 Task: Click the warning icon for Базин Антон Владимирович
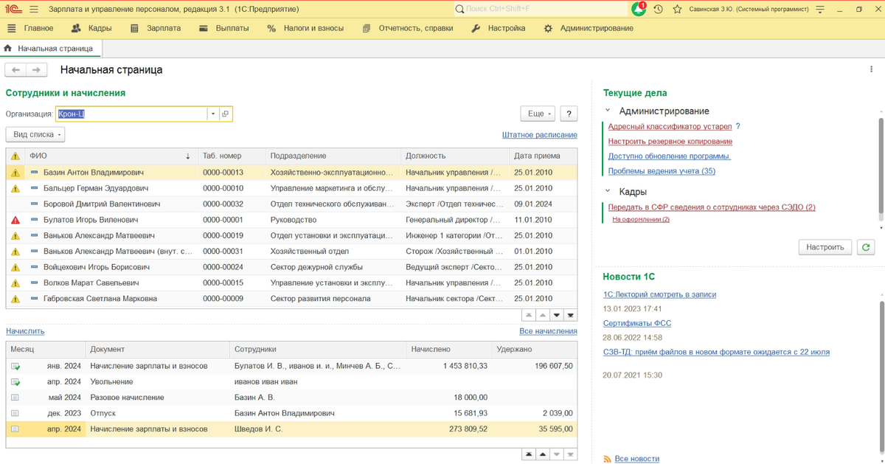click(15, 173)
